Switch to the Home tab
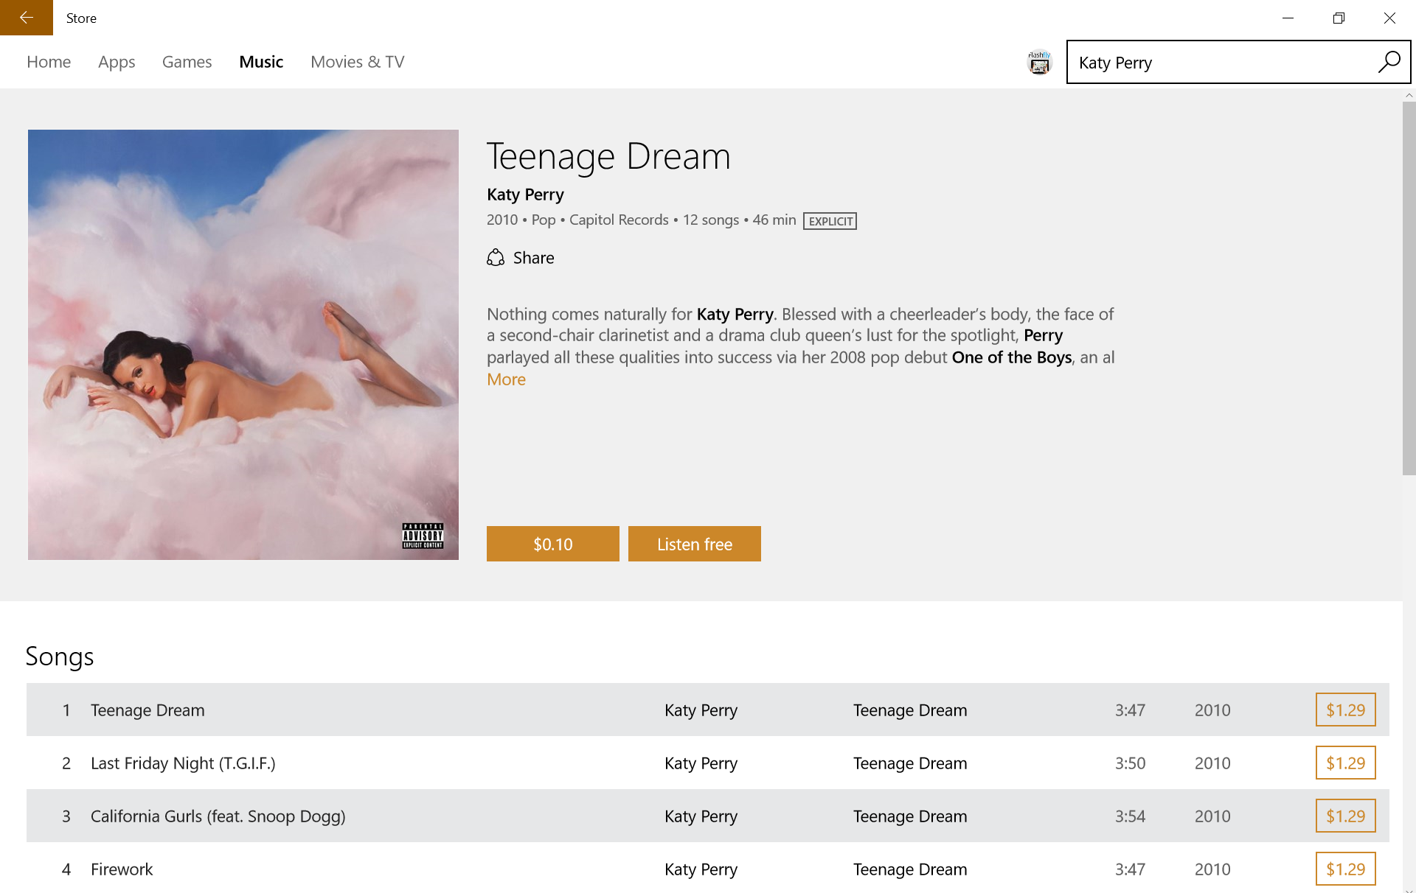 point(49,62)
